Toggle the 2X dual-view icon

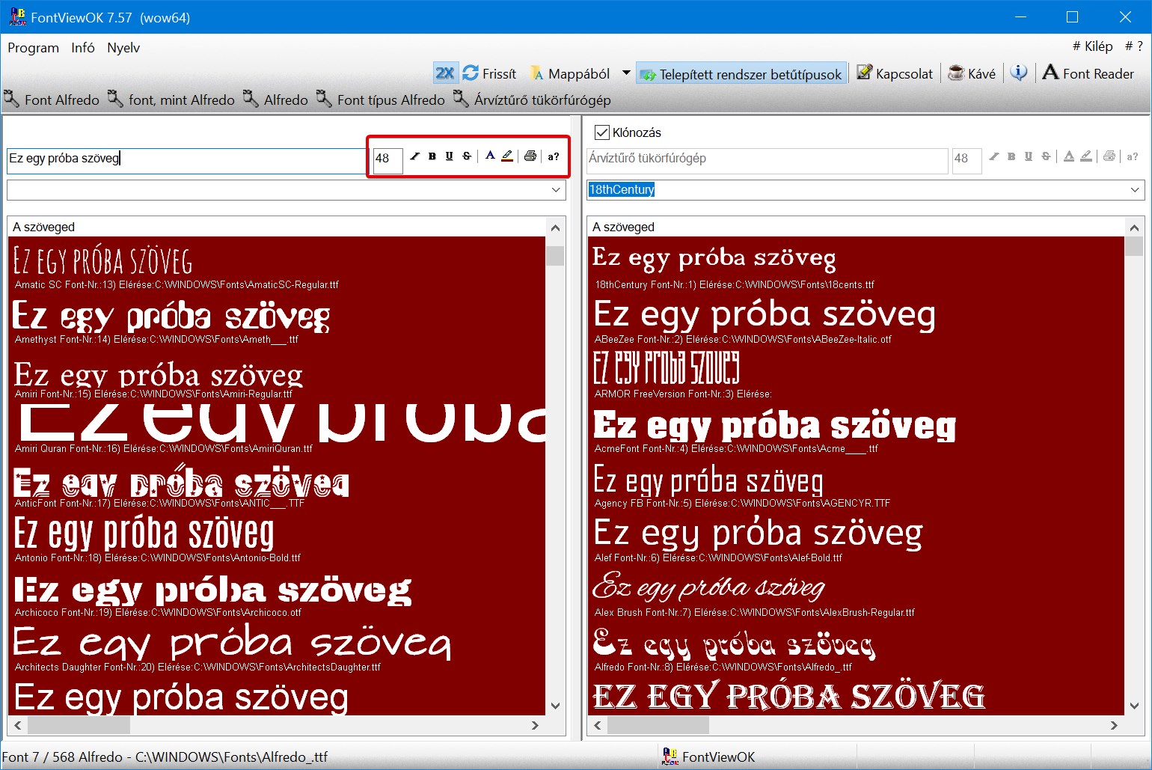tap(444, 73)
